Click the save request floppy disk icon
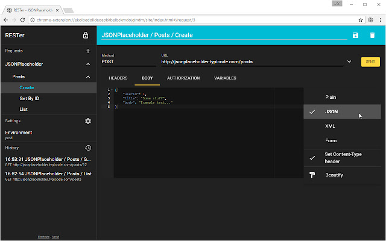Image resolution: width=386 pixels, height=241 pixels. [355, 35]
